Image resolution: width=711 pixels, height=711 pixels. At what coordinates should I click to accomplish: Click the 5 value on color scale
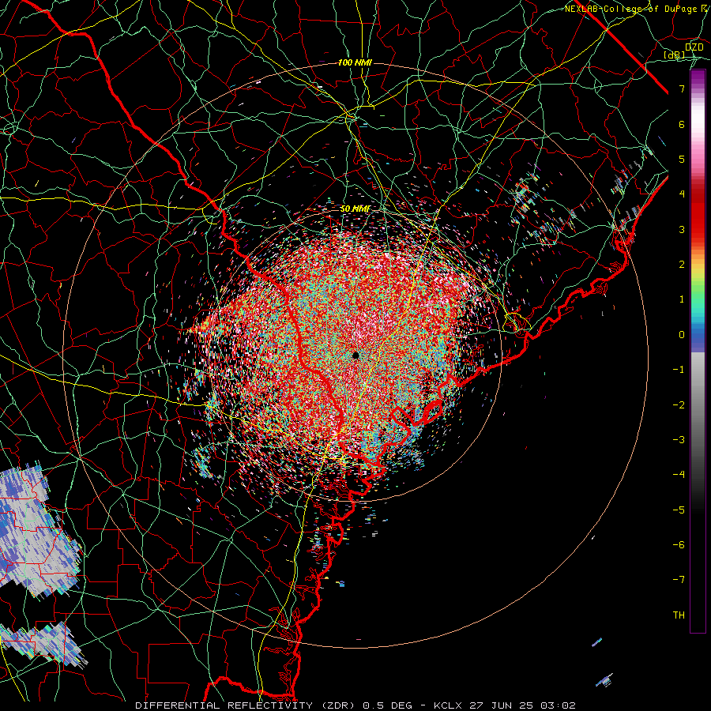coord(682,159)
